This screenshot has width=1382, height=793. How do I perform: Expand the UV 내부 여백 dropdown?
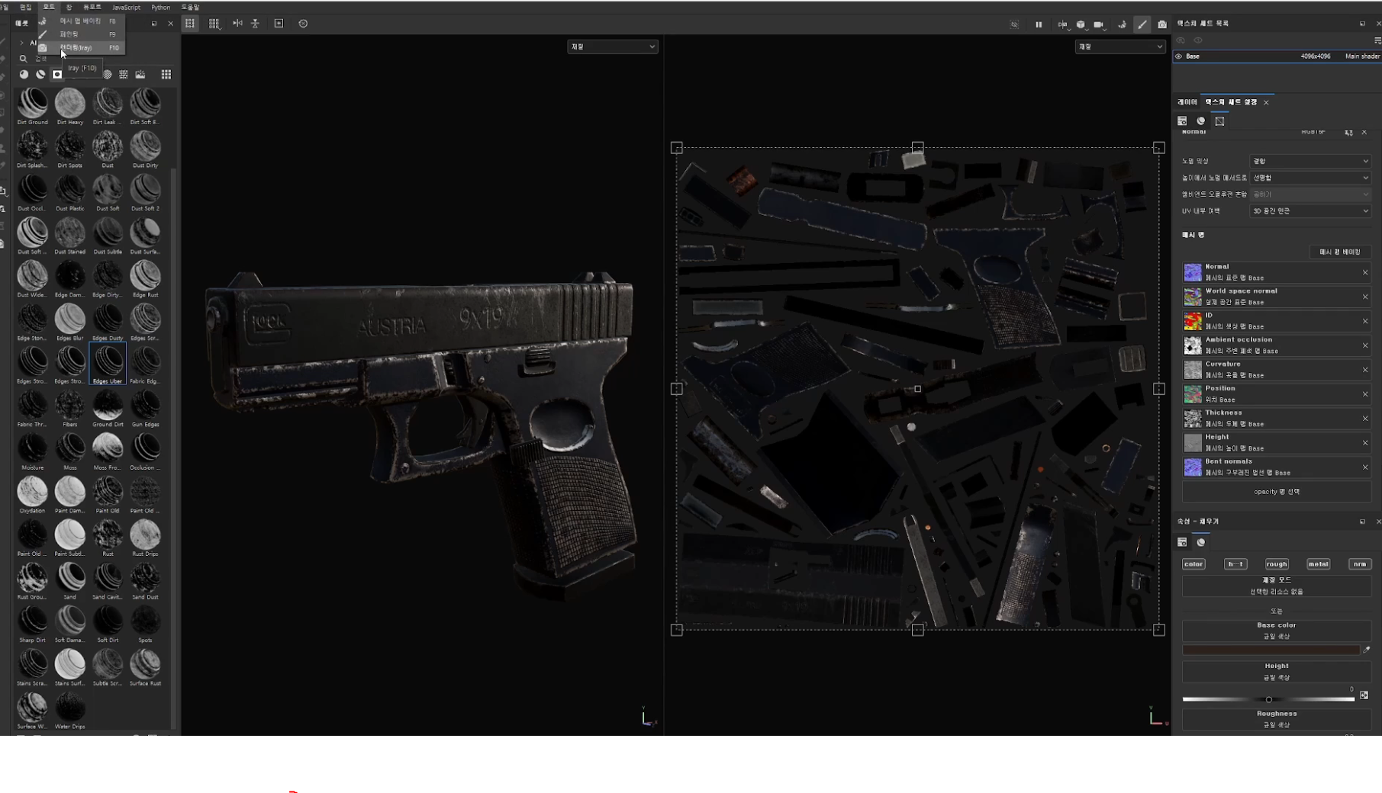[x=1310, y=211]
